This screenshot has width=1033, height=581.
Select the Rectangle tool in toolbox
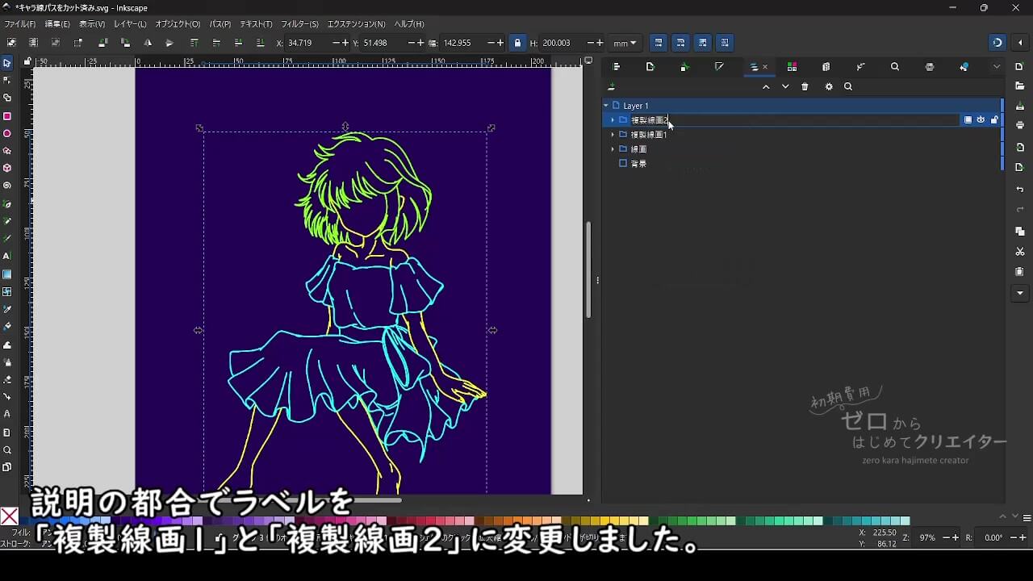(7, 116)
